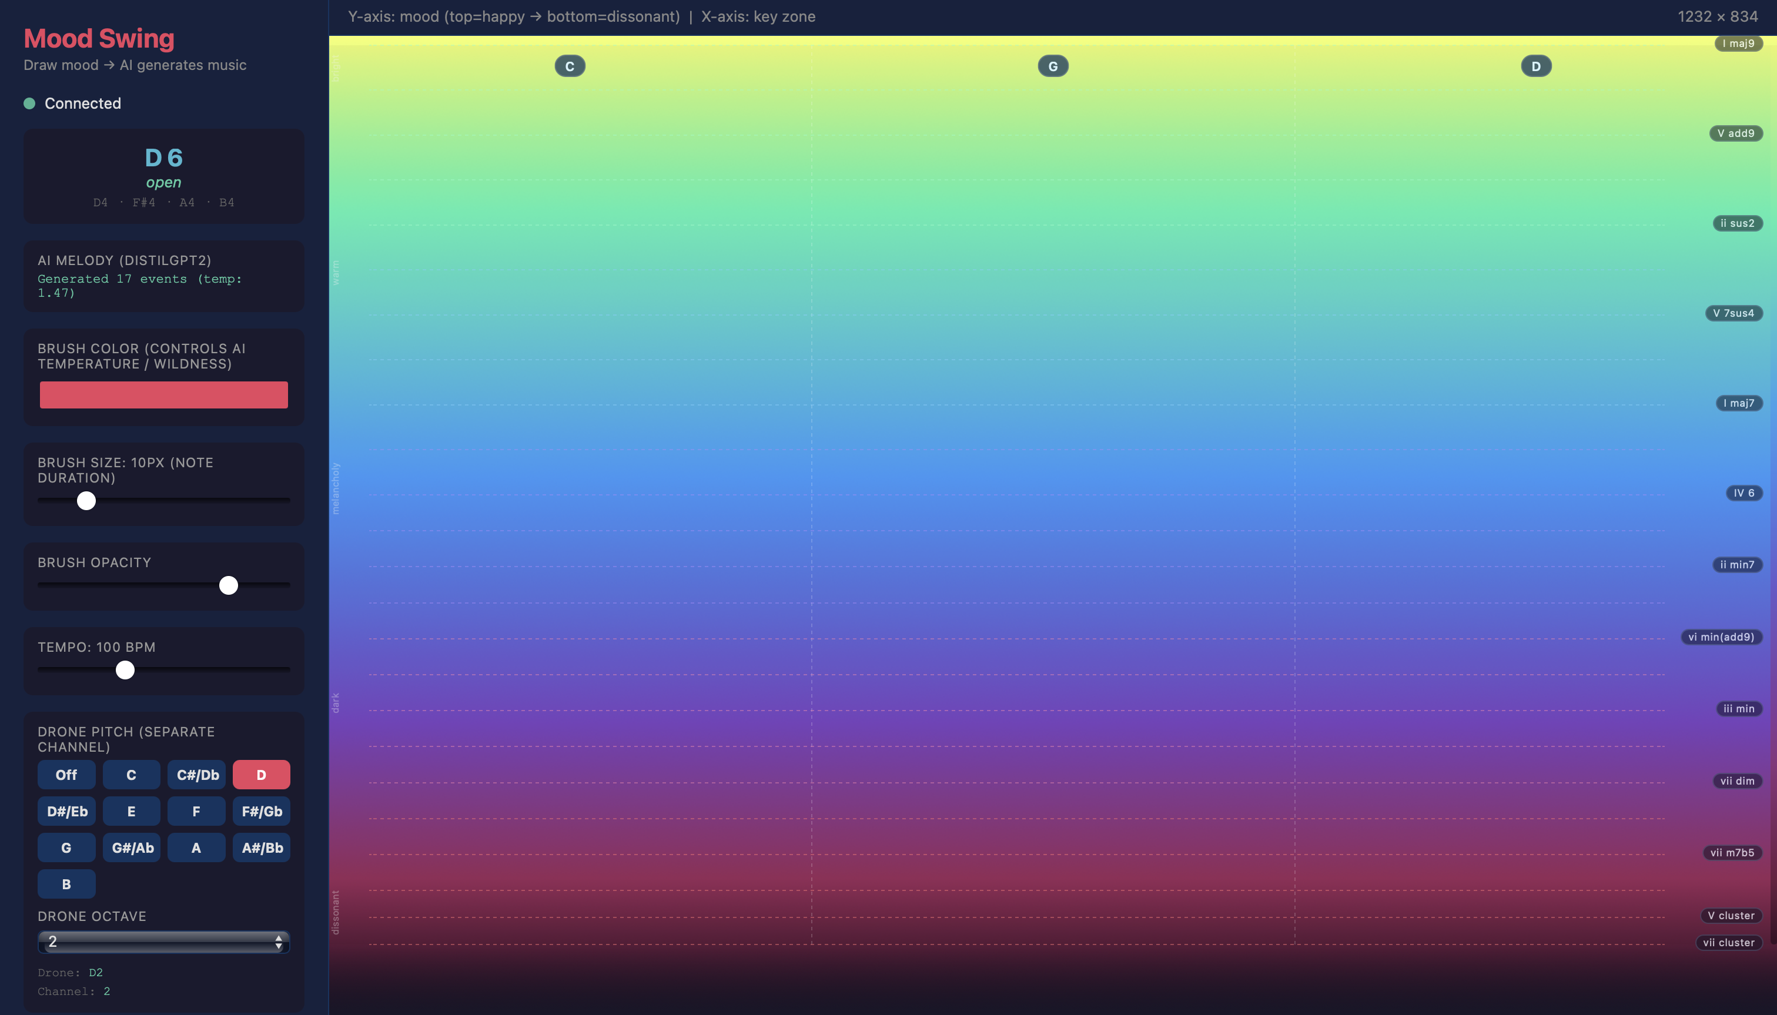Increment drone octave with stepper arrow
Viewport: 1777px width, 1015px height.
point(279,937)
